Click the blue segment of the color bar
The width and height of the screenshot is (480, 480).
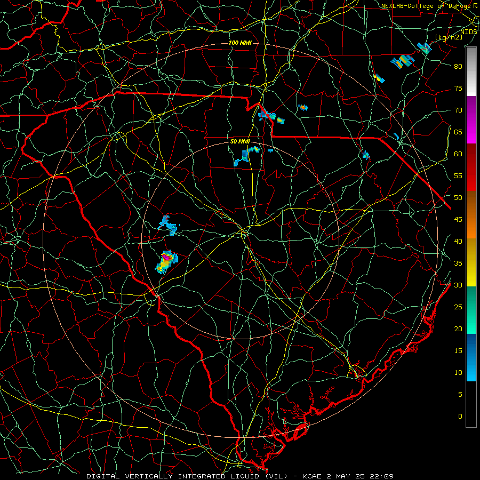471,357
